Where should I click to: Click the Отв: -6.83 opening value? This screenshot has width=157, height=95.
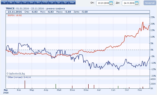31,12
